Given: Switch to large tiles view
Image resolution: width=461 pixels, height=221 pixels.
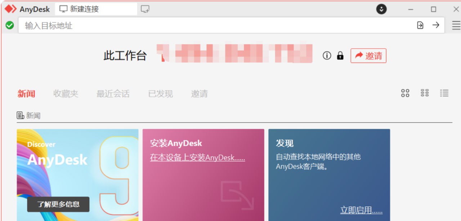Looking at the screenshot, I should tap(405, 93).
